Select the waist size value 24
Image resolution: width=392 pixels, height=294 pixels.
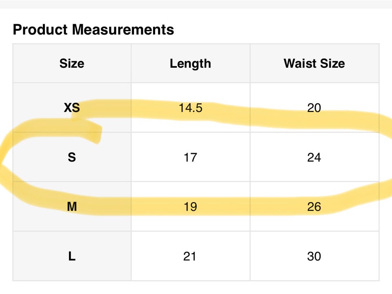(x=314, y=157)
